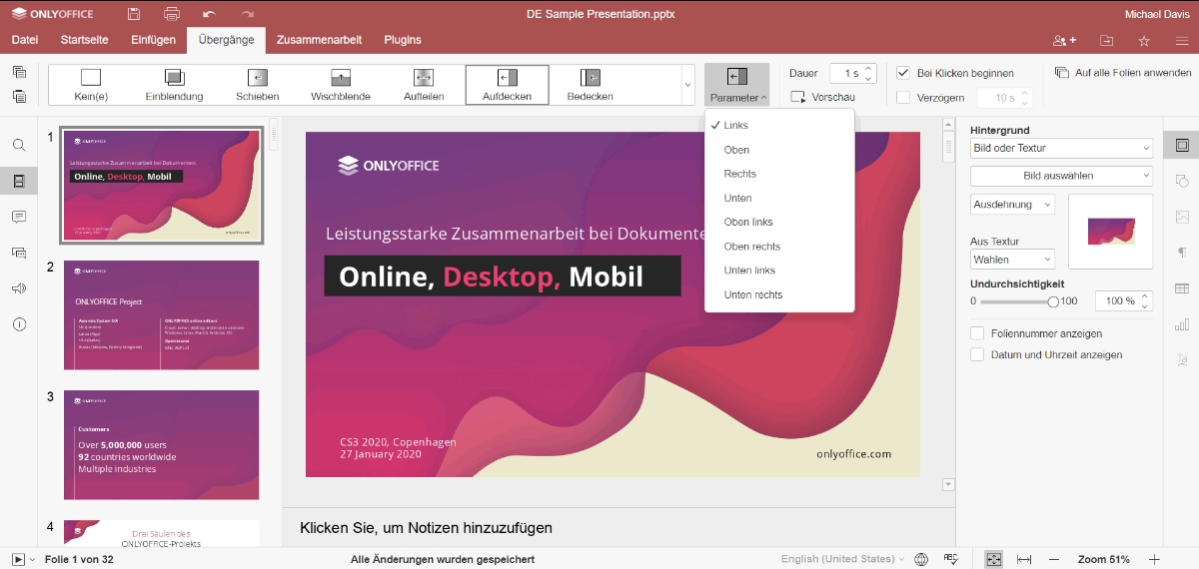Select the Wischblende transition
This screenshot has width=1199, height=569.
click(341, 85)
